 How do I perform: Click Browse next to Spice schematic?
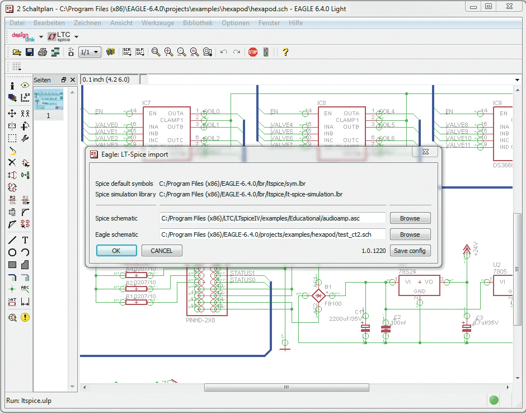(410, 218)
